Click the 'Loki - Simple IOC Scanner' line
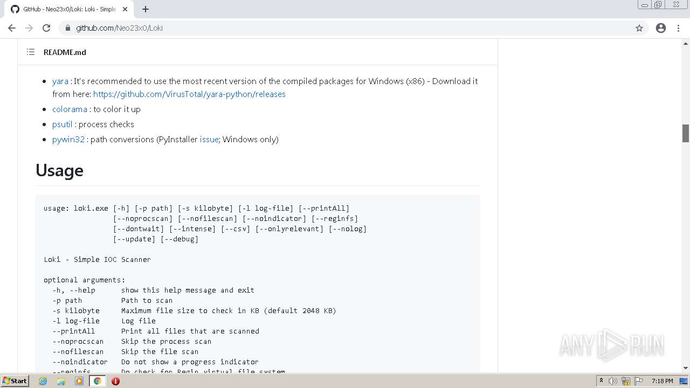Image resolution: width=690 pixels, height=388 pixels. click(x=97, y=259)
